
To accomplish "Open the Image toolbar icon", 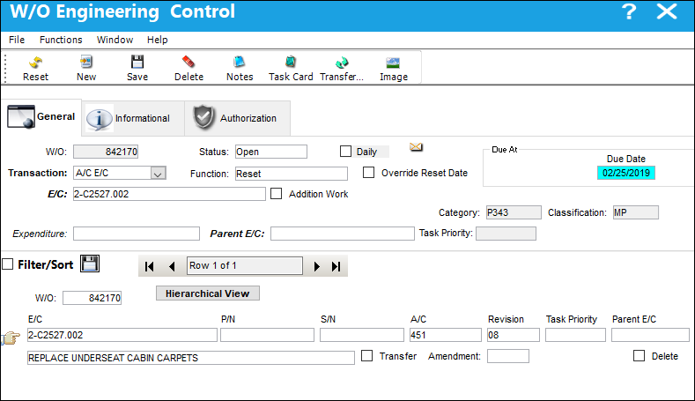I will point(393,63).
